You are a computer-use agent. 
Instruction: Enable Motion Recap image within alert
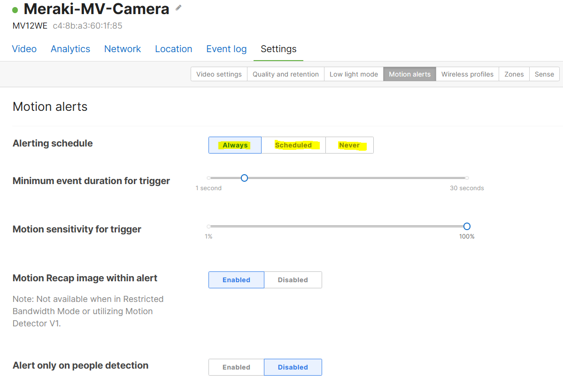click(x=236, y=280)
